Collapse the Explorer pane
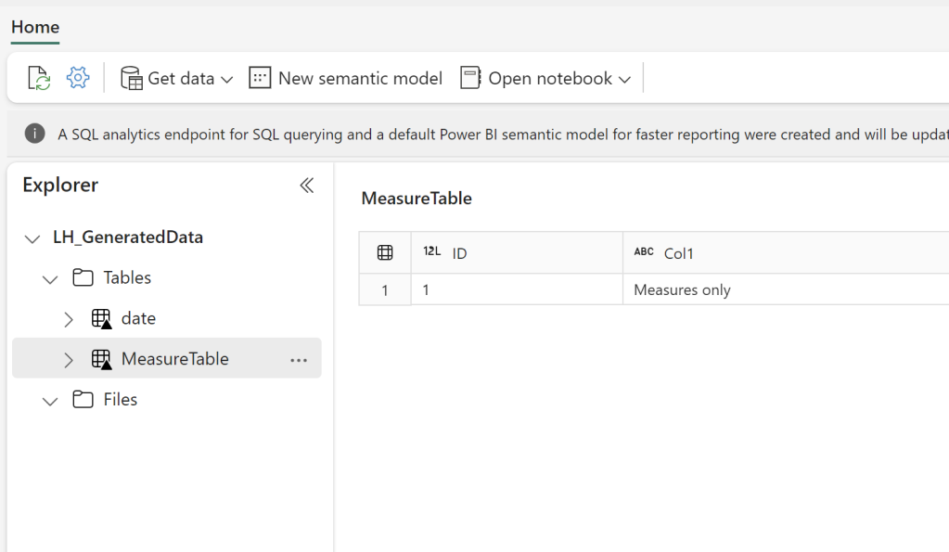Image resolution: width=949 pixels, height=552 pixels. 306,185
